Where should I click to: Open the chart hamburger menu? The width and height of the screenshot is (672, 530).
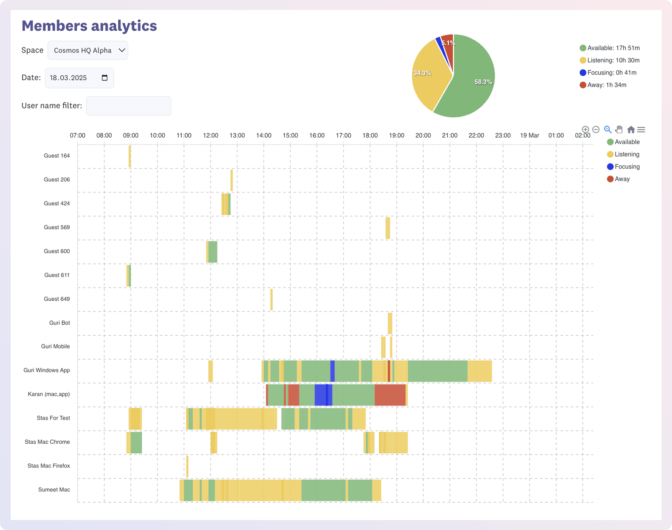click(641, 129)
